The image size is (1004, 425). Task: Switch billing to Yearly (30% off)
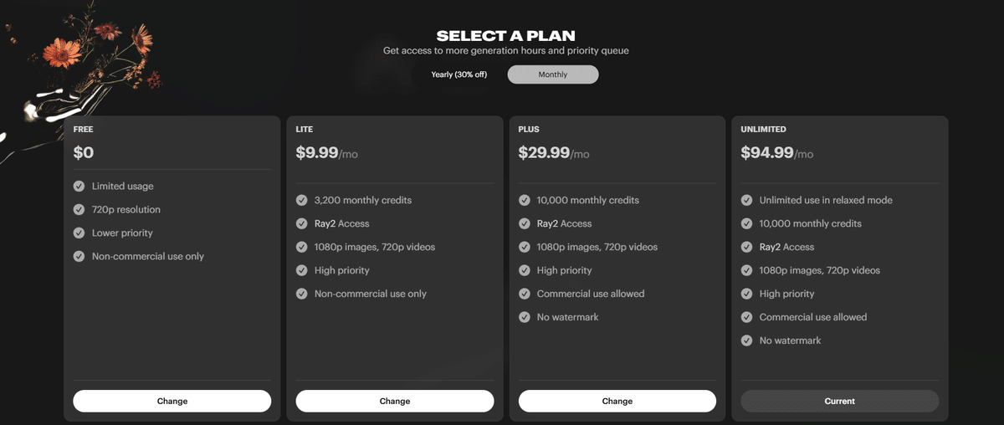point(458,74)
